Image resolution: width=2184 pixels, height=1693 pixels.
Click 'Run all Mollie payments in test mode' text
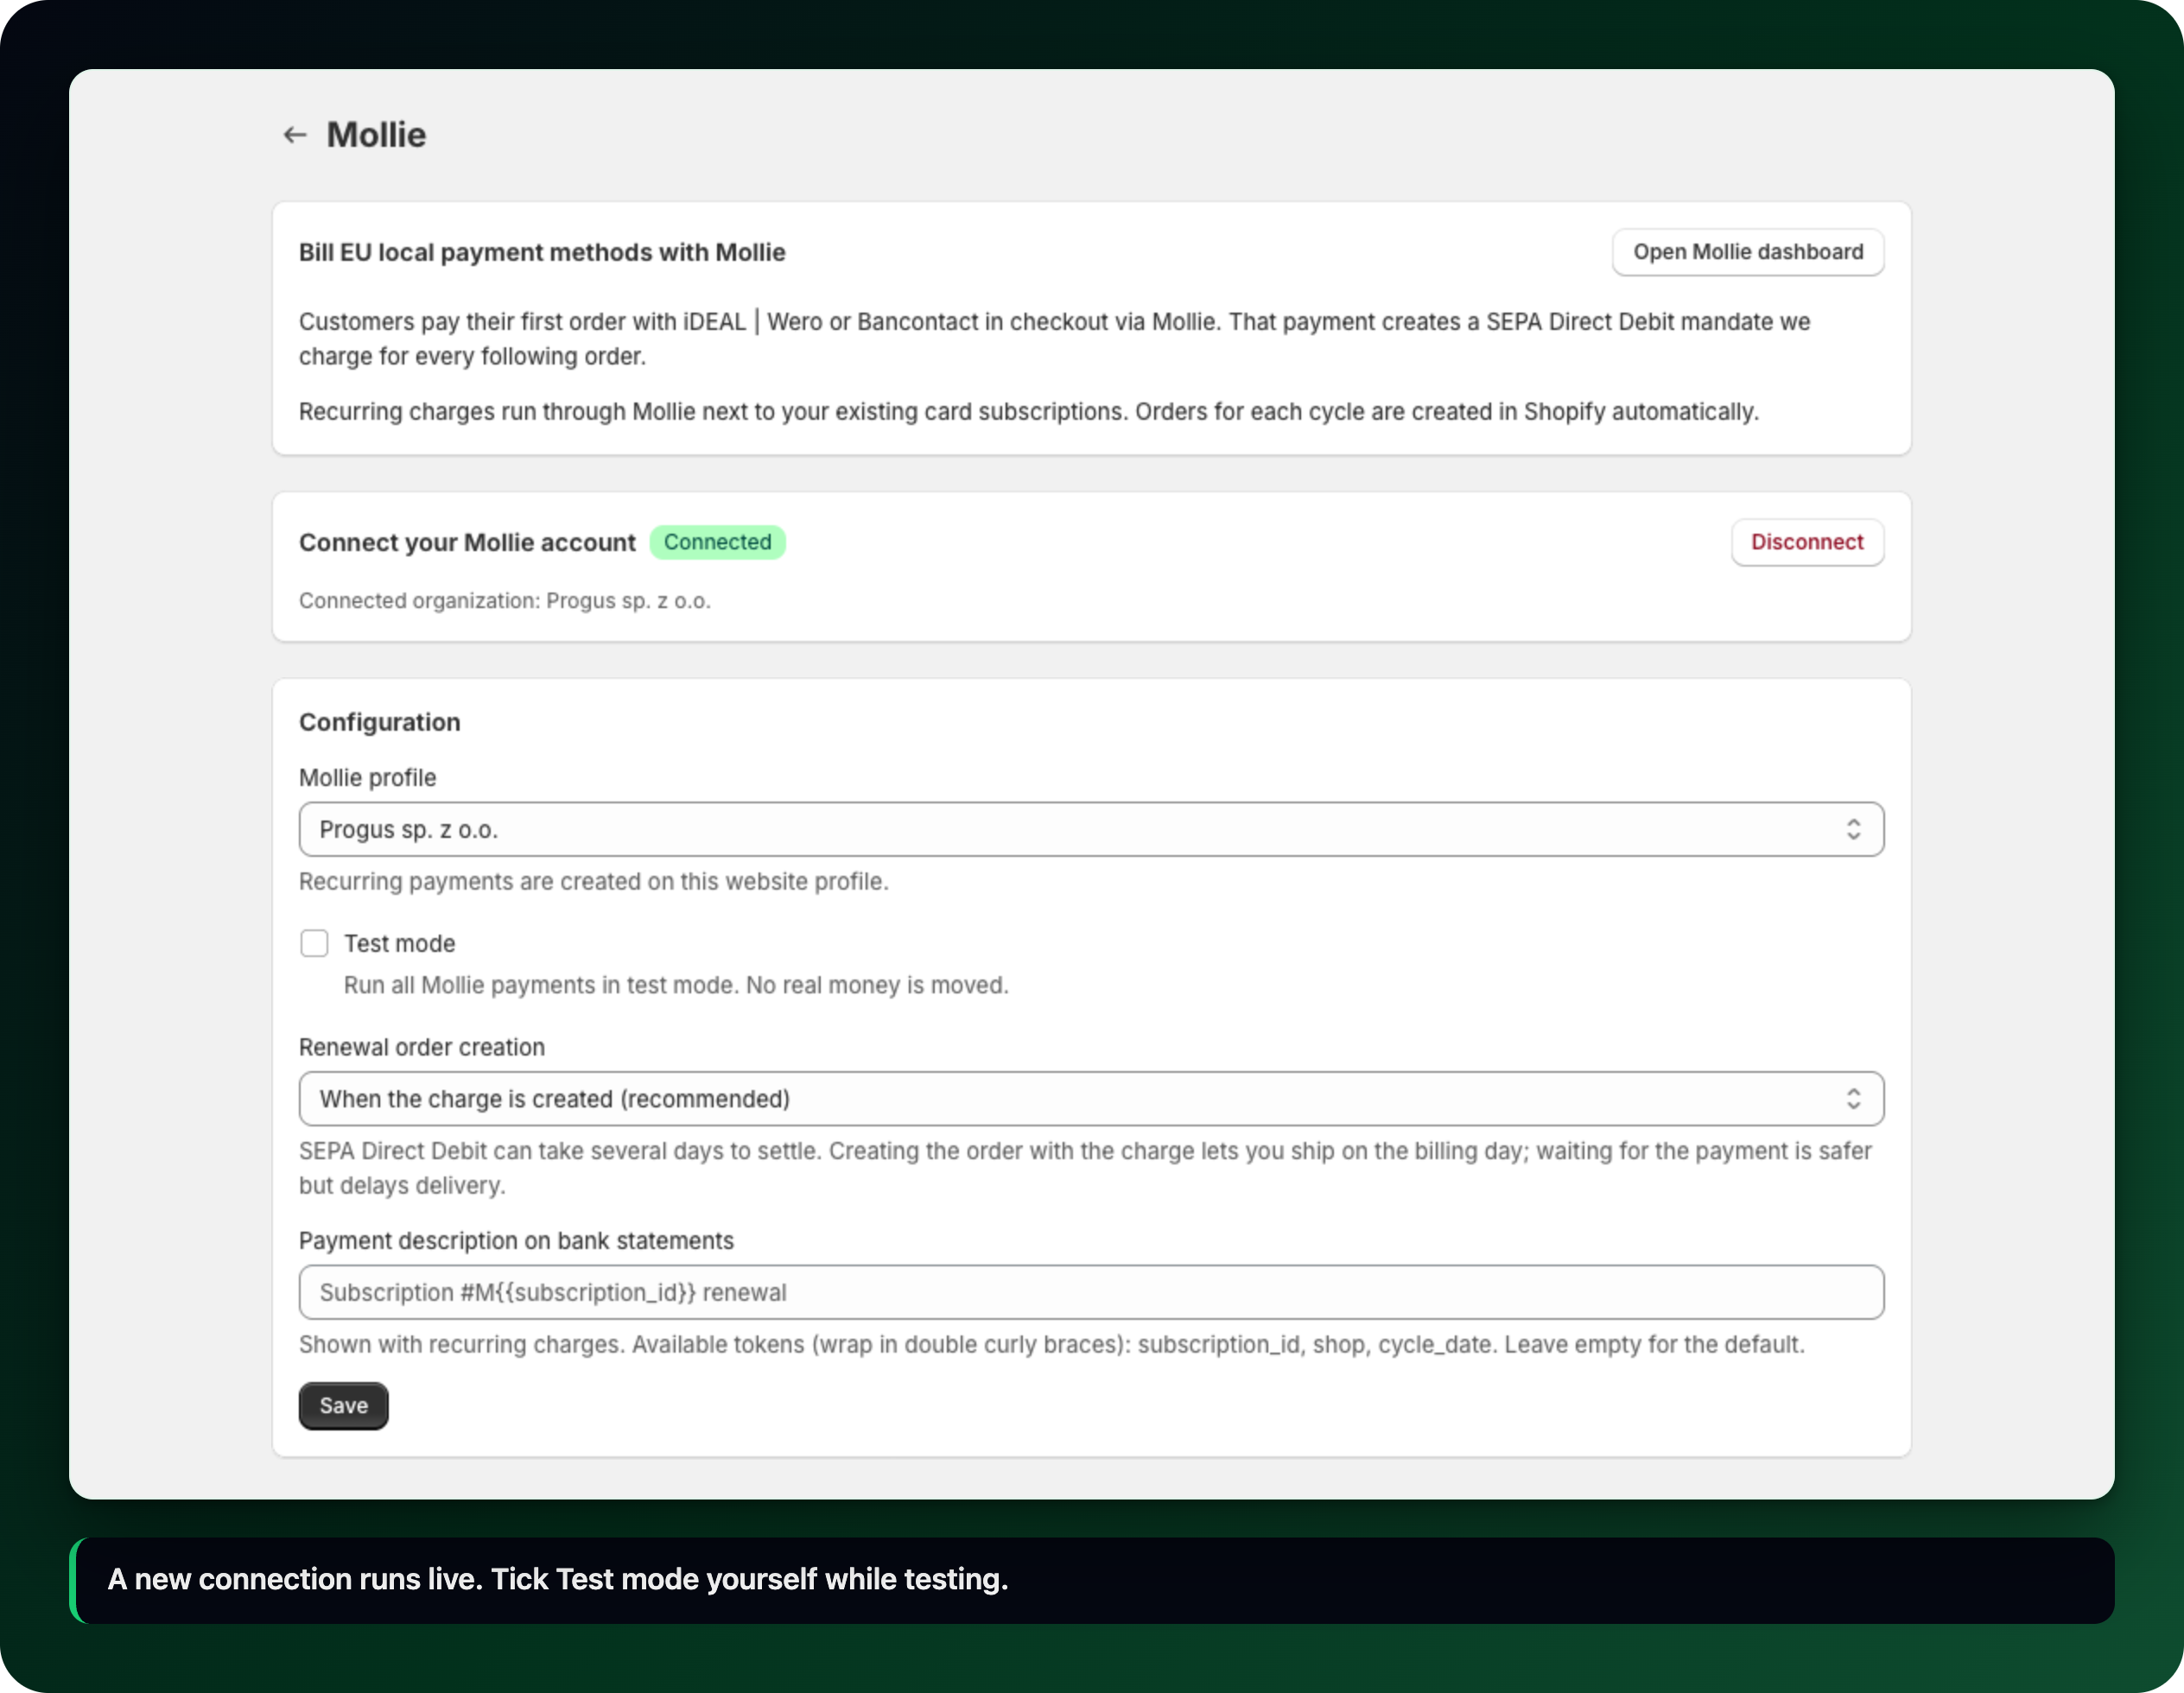[x=676, y=985]
